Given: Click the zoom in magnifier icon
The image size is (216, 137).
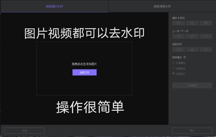Looking at the screenshot, I should point(179,23).
